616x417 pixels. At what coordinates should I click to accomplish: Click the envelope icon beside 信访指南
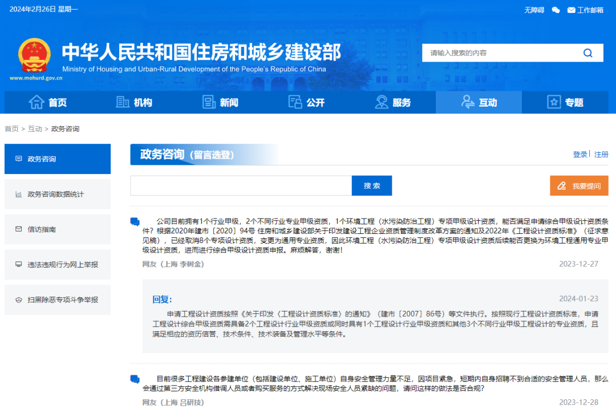[18, 229]
